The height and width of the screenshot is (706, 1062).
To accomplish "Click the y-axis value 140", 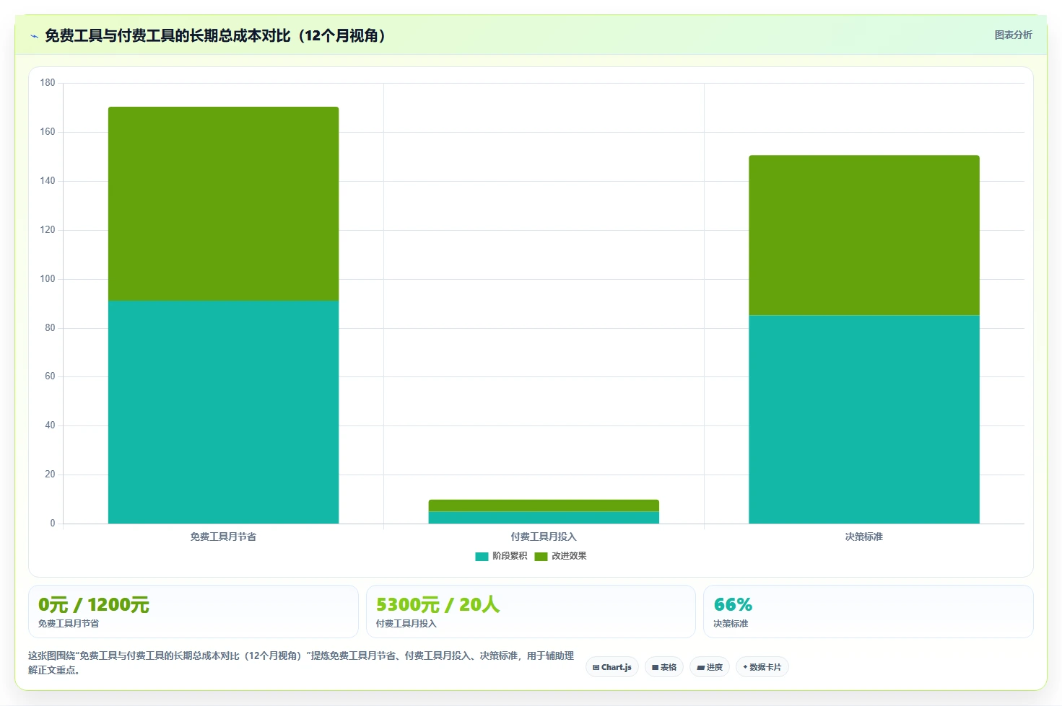I will pyautogui.click(x=48, y=181).
